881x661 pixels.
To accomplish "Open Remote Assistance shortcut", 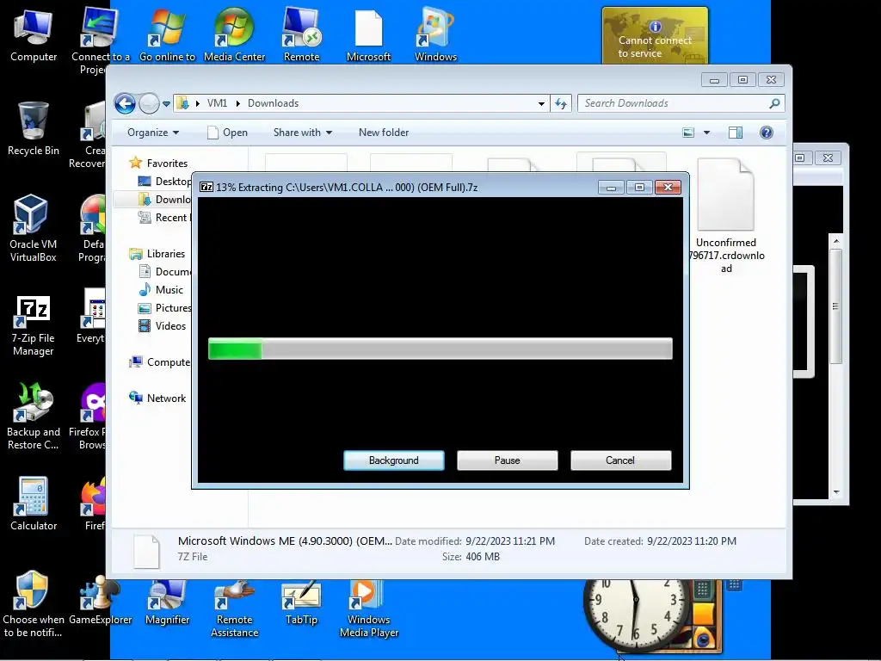I will point(234,609).
